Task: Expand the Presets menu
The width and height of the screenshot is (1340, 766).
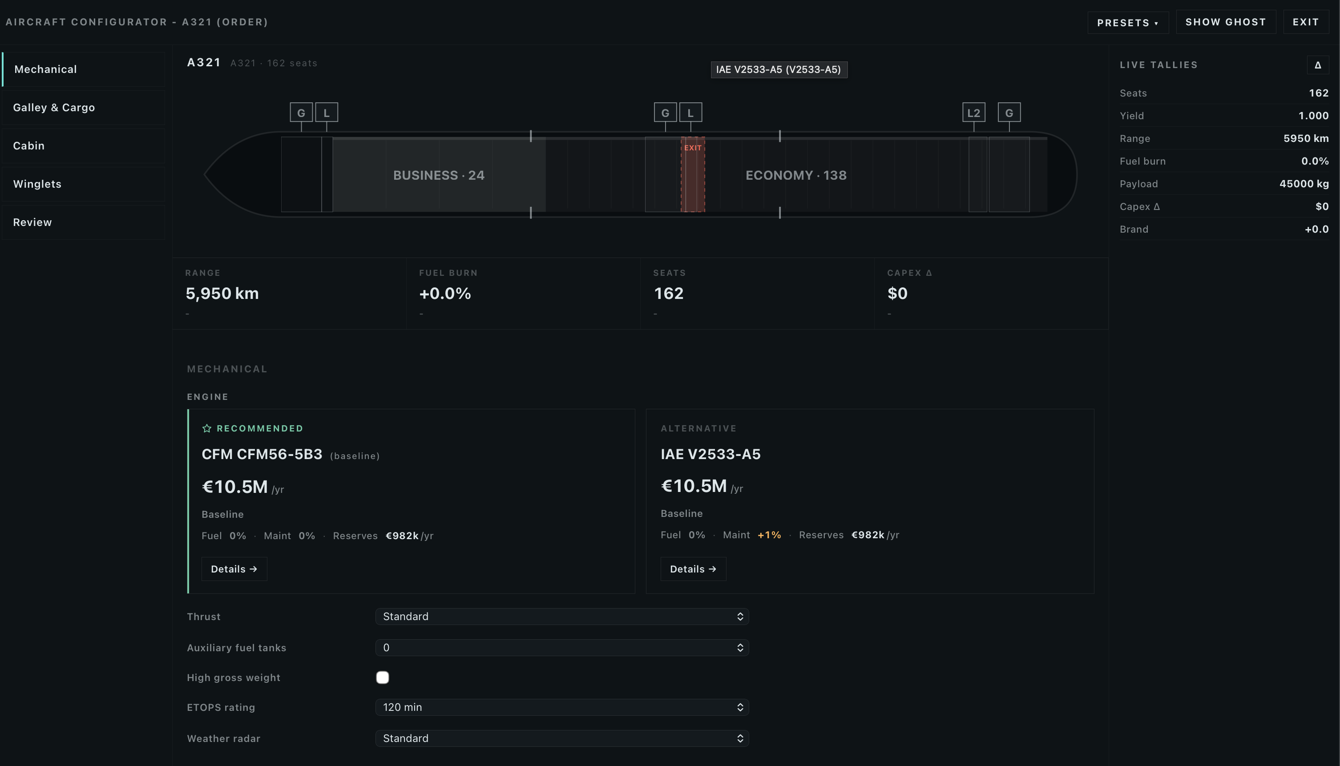Action: click(1127, 23)
